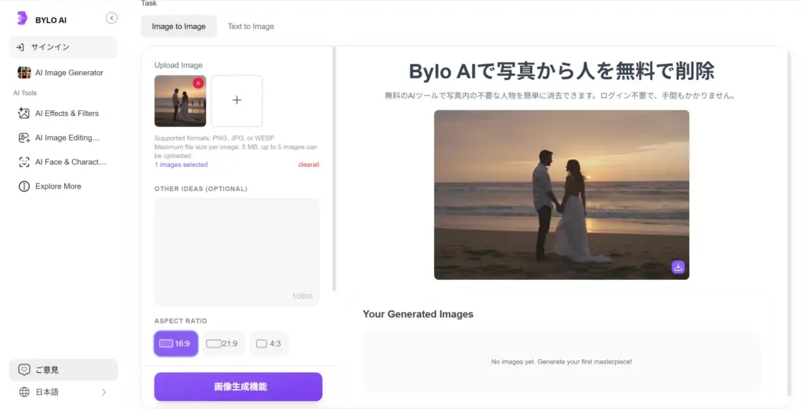Click the Bylo AI main Japanese headline
The width and height of the screenshot is (802, 409).
[x=562, y=71]
